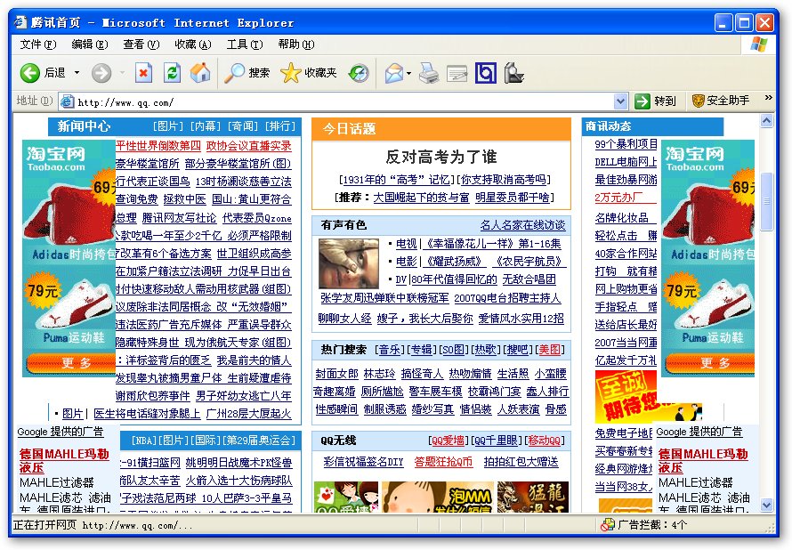Viewport: 792px width, 550px height.
Task: Click the 泡MM cartoon banner
Action: coord(438,497)
